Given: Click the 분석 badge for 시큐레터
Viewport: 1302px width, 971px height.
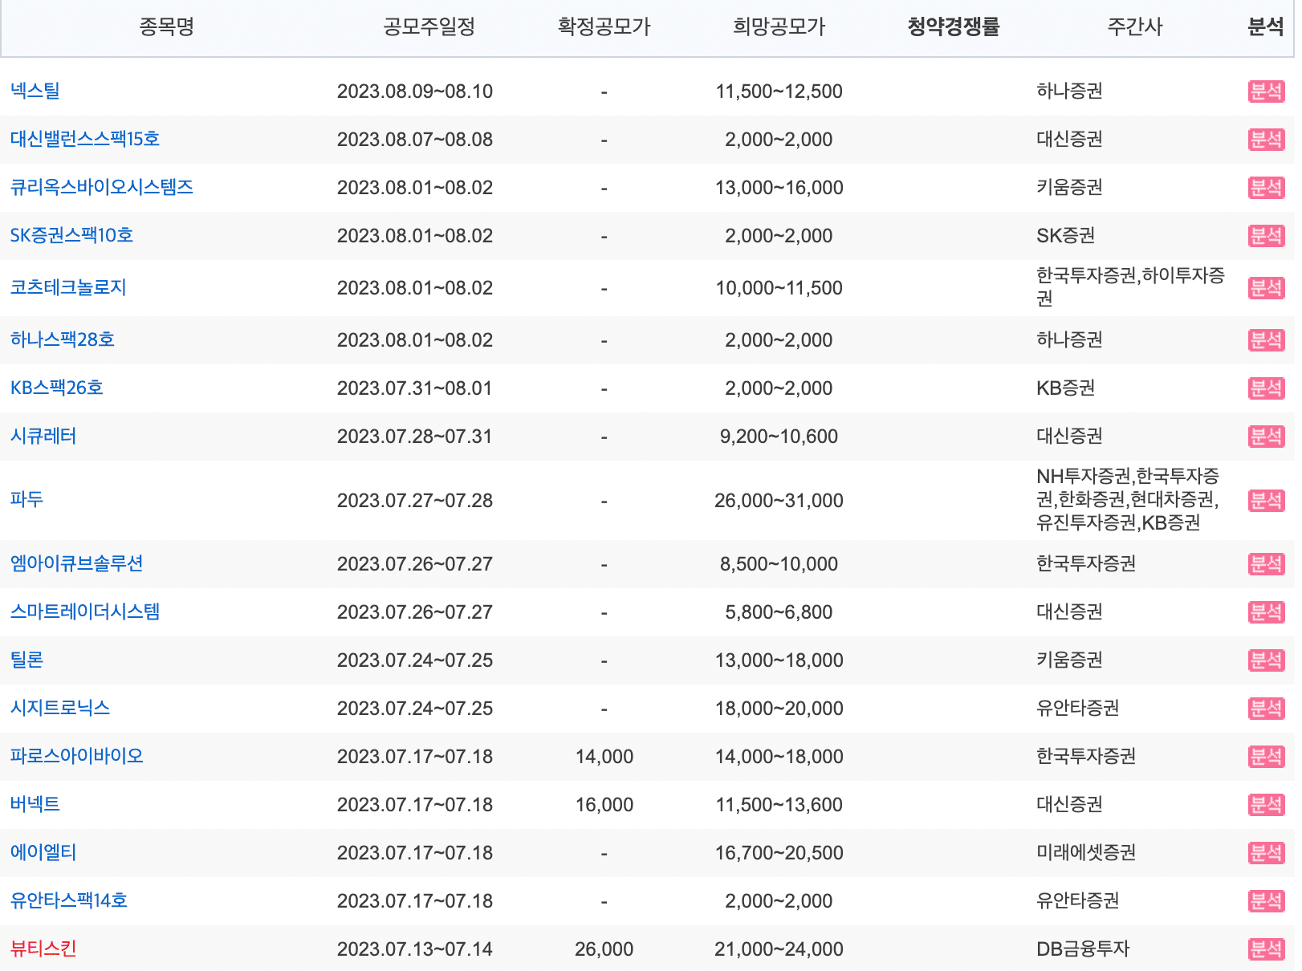Looking at the screenshot, I should (1267, 437).
